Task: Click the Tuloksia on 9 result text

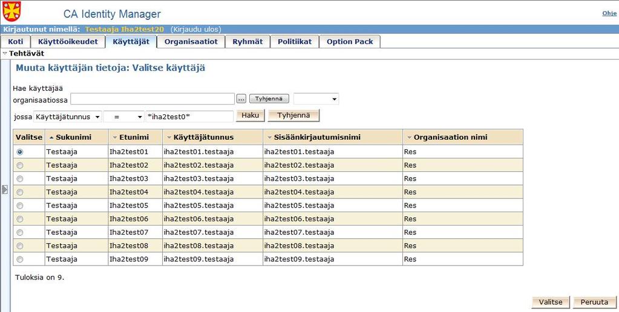Action: pos(39,278)
